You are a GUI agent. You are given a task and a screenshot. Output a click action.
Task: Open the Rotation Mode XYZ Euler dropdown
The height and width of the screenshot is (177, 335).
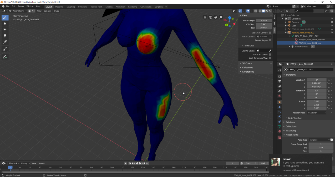317,113
